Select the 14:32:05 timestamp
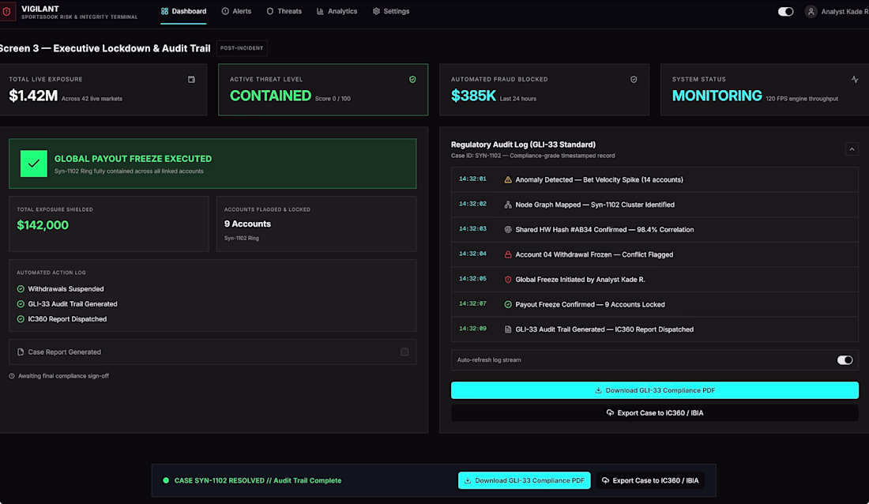 (x=472, y=279)
